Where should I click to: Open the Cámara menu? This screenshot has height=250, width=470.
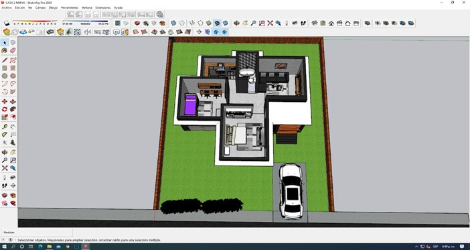point(40,7)
